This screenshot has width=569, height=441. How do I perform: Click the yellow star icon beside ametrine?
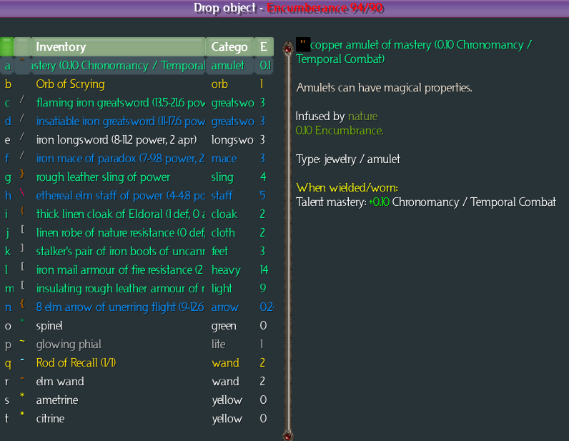(x=22, y=396)
